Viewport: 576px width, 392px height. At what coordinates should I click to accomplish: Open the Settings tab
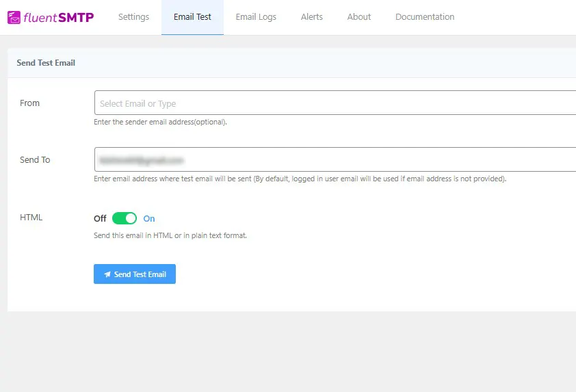coord(133,17)
